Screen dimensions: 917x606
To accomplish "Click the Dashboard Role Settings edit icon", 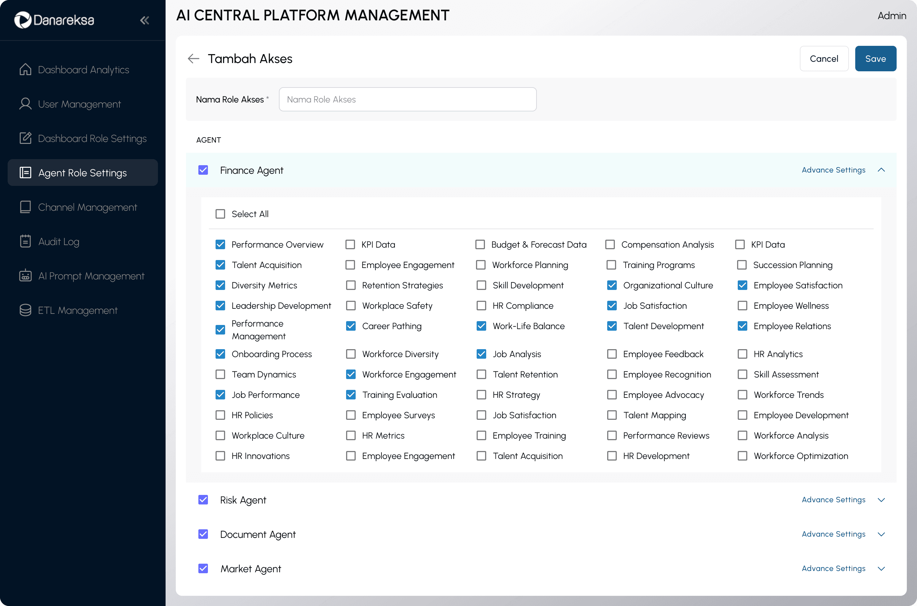I will coord(25,138).
